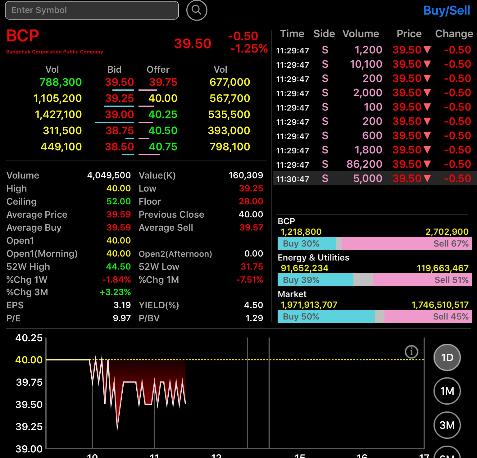Click offer price 40.50
Viewport: 477px width, 458px height.
(163, 130)
